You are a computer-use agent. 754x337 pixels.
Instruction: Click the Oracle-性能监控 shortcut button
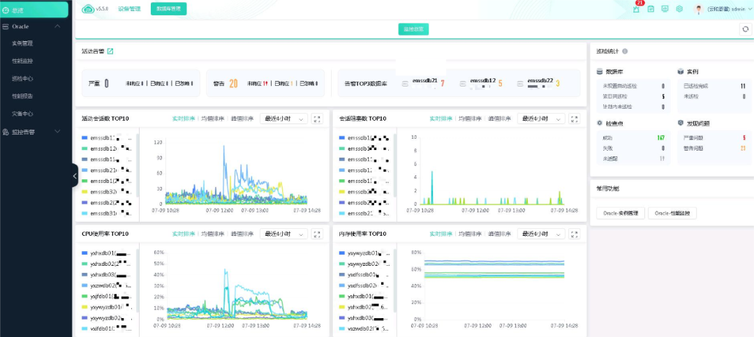(x=672, y=213)
